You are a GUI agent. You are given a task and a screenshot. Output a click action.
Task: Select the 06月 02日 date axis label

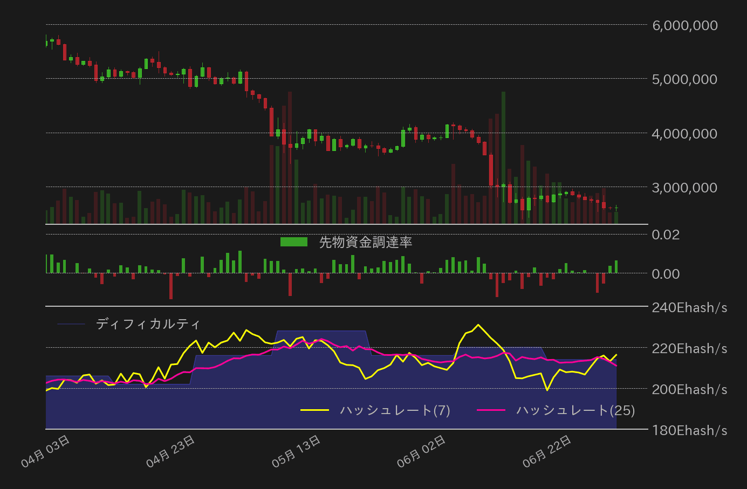[x=422, y=451]
